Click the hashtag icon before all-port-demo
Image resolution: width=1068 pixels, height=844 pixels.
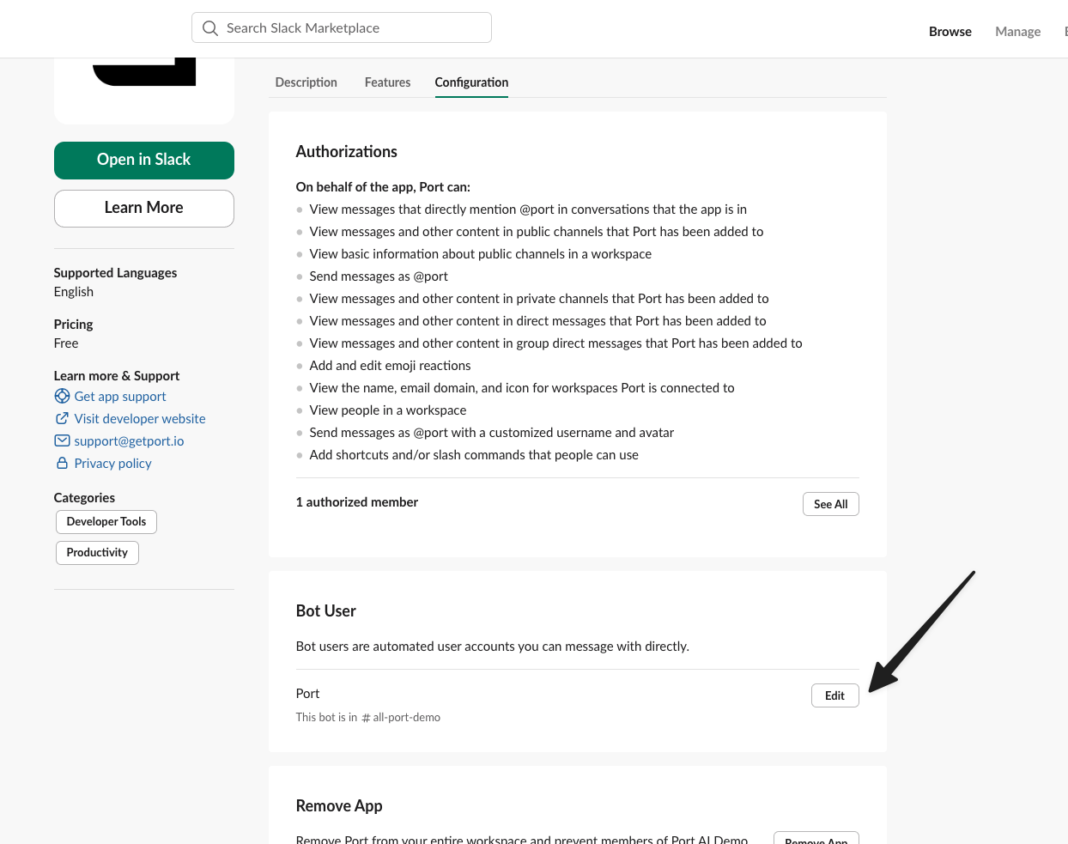click(x=366, y=717)
